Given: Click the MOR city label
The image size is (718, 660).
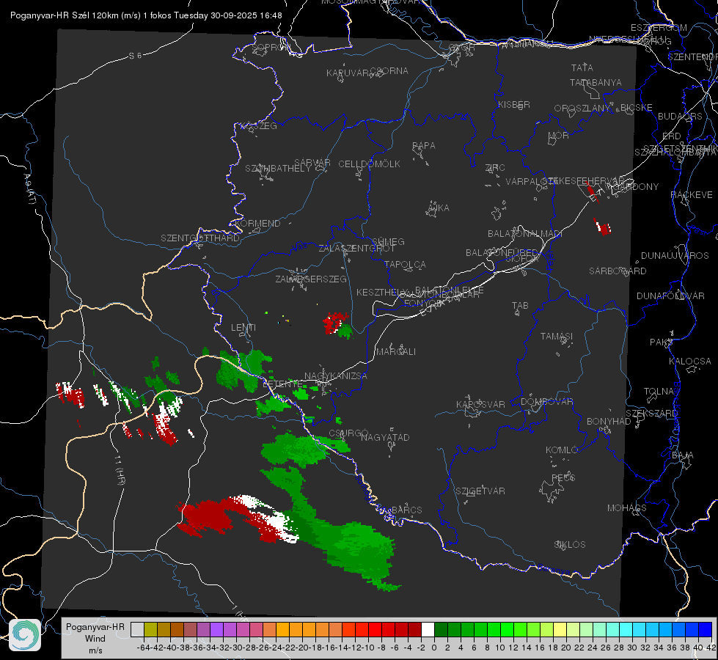Looking at the screenshot, I should (559, 136).
